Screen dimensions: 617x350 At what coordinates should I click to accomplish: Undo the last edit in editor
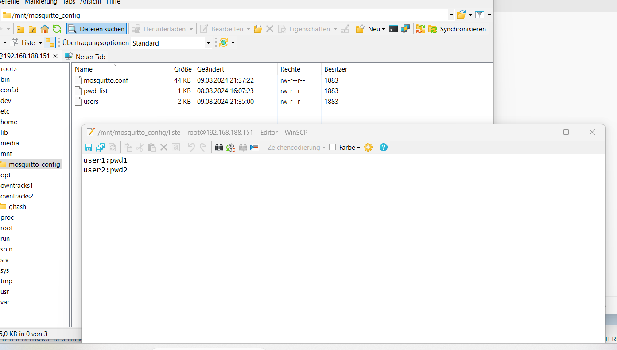point(191,148)
